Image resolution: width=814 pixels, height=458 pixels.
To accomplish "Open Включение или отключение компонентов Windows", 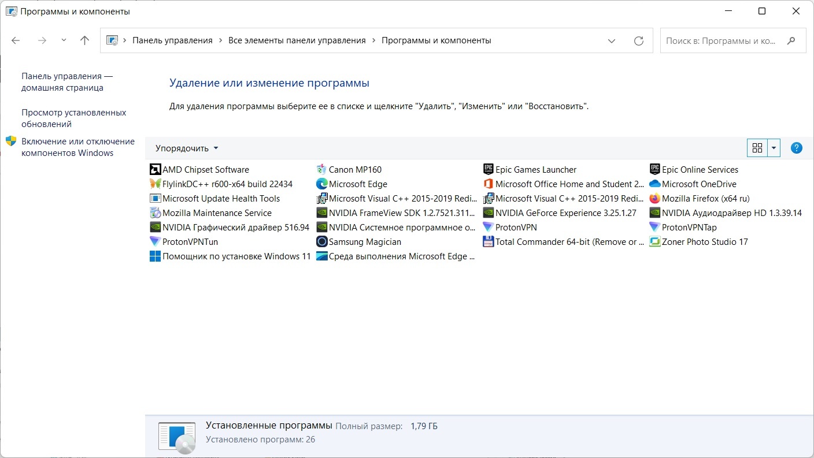I will point(78,147).
